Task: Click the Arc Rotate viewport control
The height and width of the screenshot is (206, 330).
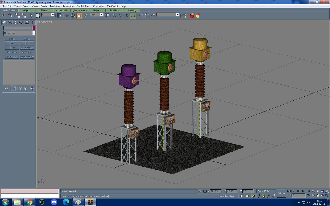Action: click(323, 195)
